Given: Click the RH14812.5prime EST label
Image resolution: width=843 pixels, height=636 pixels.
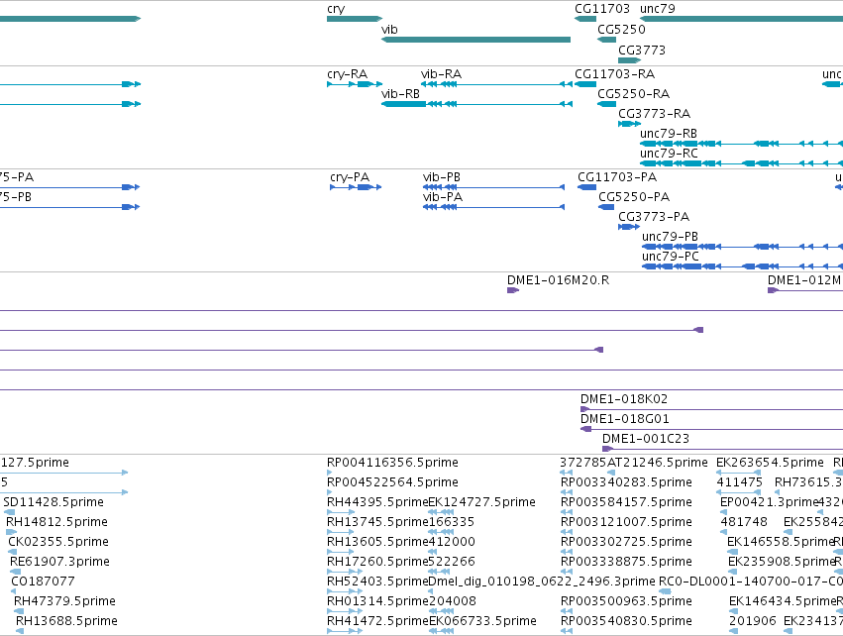Looking at the screenshot, I should (x=57, y=522).
